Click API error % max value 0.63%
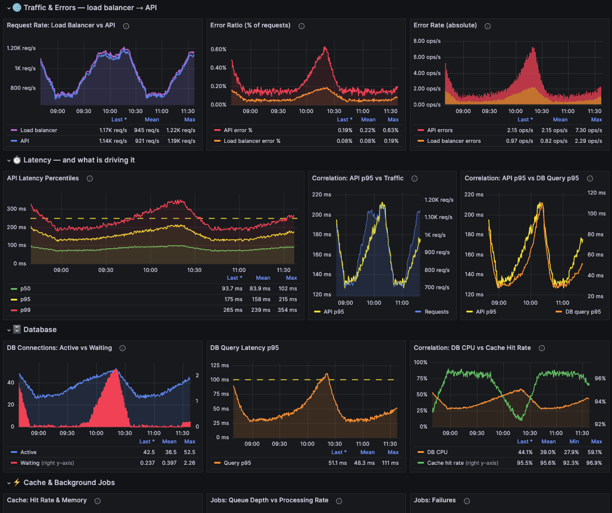Screen dimensions: 612x513 pyautogui.click(x=391, y=130)
